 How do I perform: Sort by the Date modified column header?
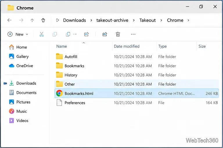[127, 46]
